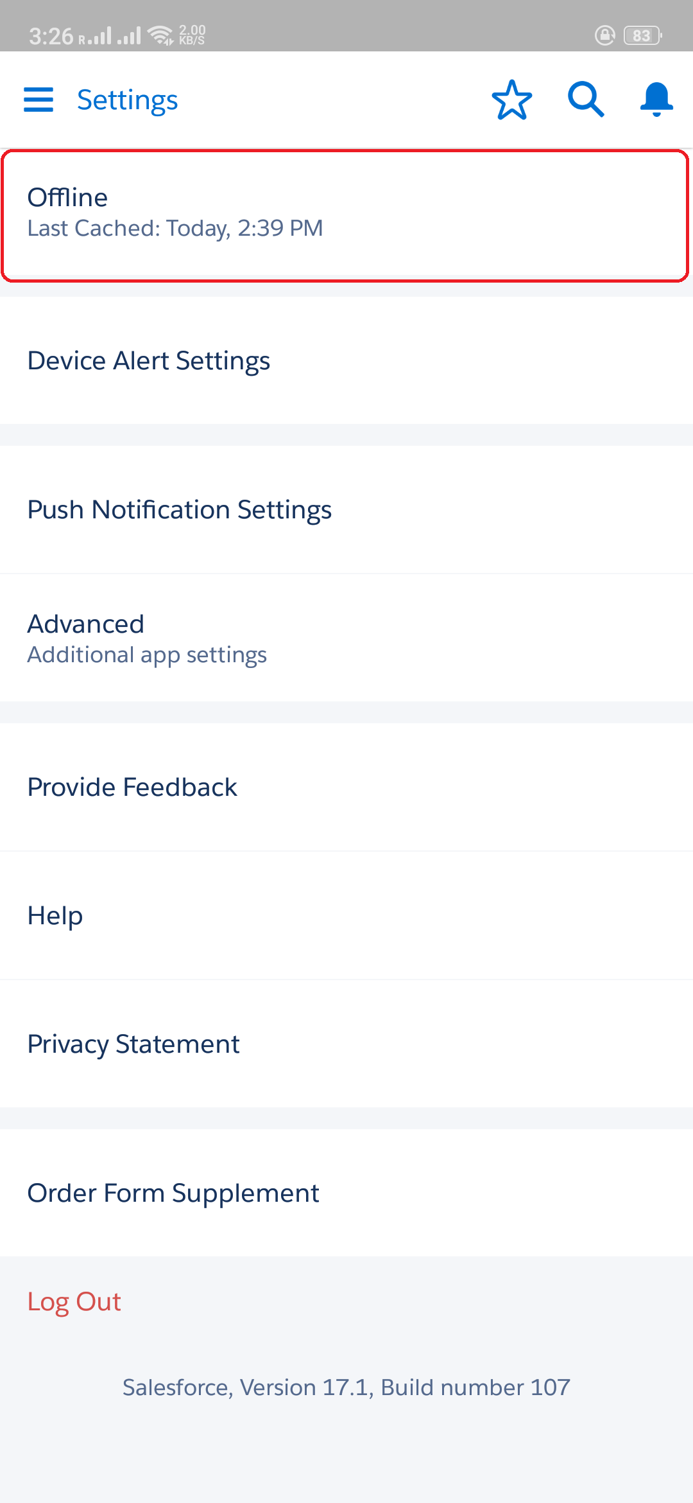Open search from the top bar

[x=585, y=100]
